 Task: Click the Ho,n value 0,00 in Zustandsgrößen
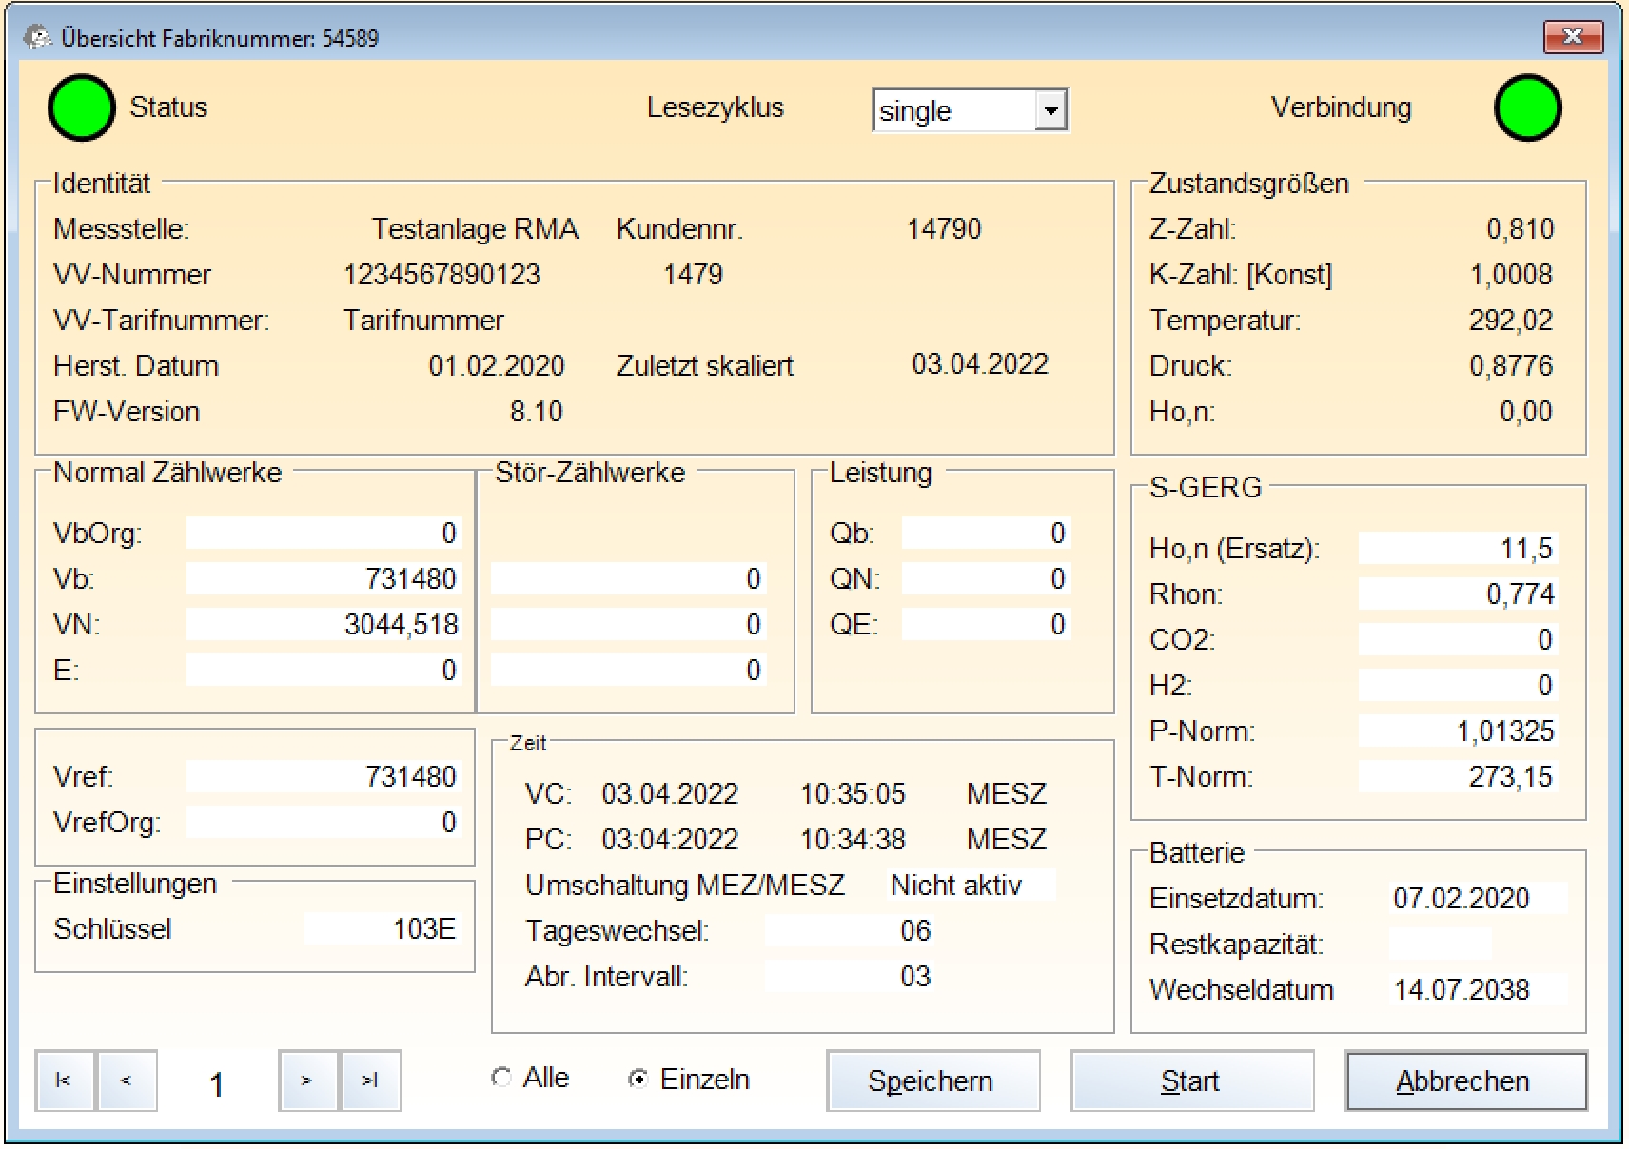pyautogui.click(x=1526, y=412)
